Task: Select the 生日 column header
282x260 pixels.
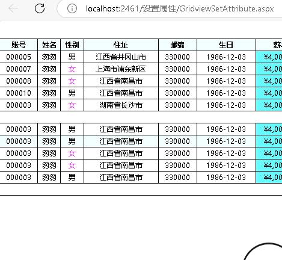Action: click(x=226, y=45)
